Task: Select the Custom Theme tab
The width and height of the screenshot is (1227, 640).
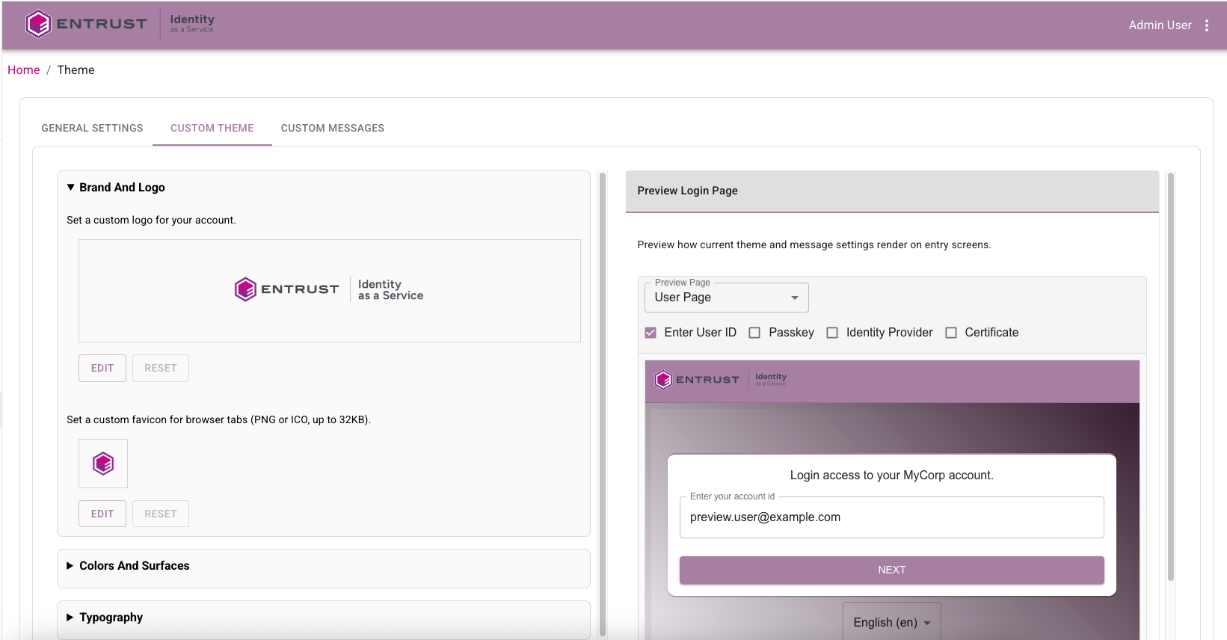Action: pyautogui.click(x=212, y=129)
